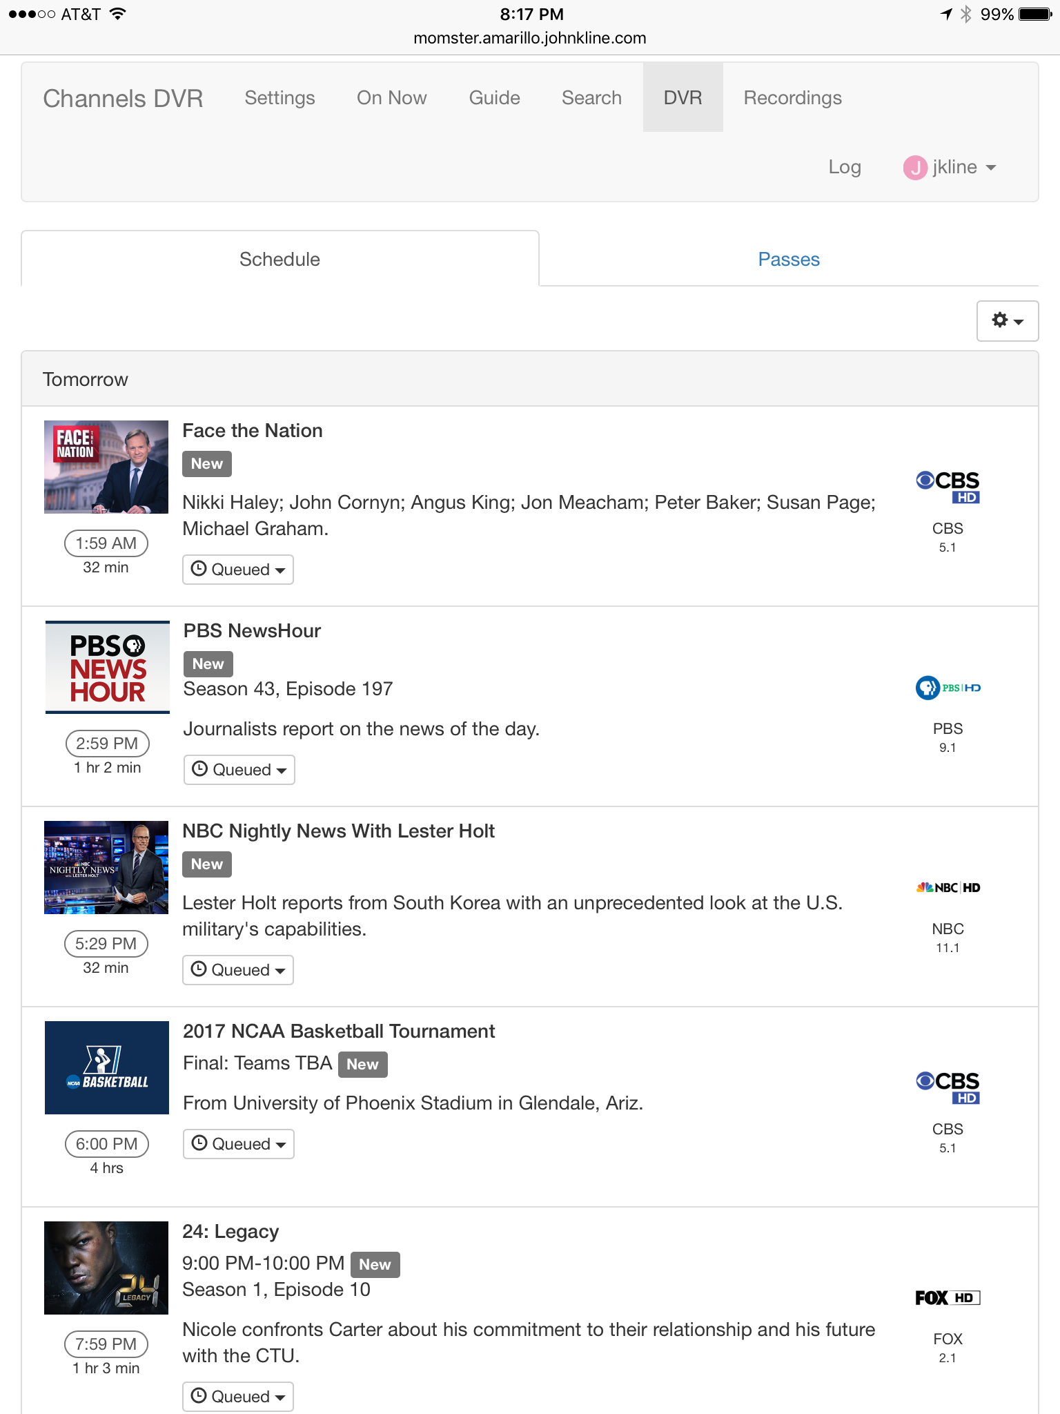Click the Channels DVR brand link

coord(123,99)
